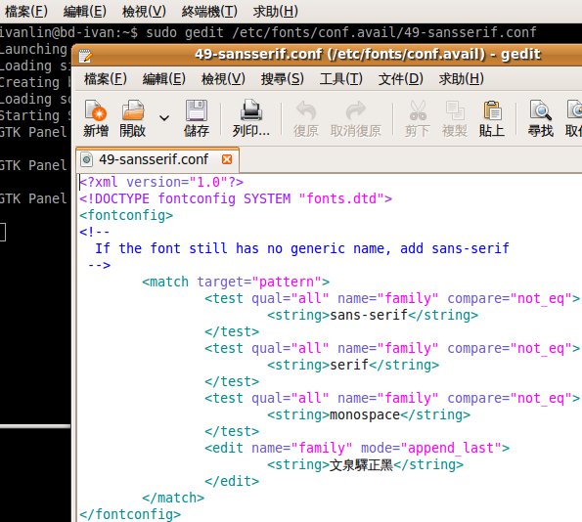Click the sans-serif string value
Image resolution: width=582 pixels, height=522 pixels.
tap(369, 315)
